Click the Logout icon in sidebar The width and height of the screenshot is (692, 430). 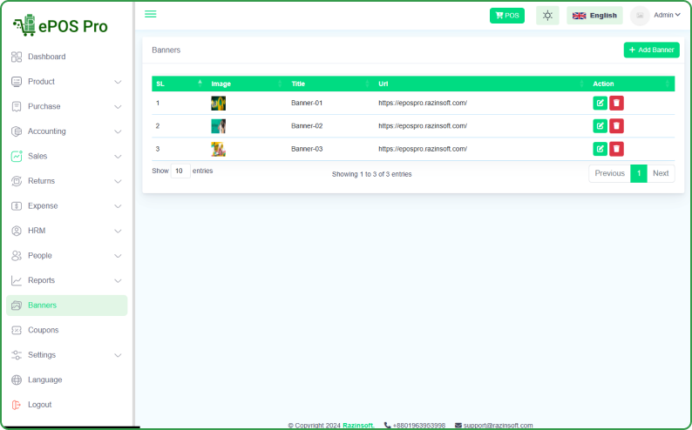(17, 405)
